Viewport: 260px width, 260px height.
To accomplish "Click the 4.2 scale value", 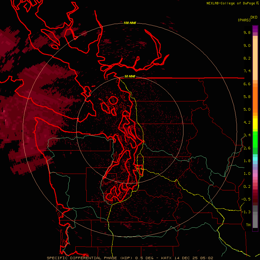I will point(247,122).
